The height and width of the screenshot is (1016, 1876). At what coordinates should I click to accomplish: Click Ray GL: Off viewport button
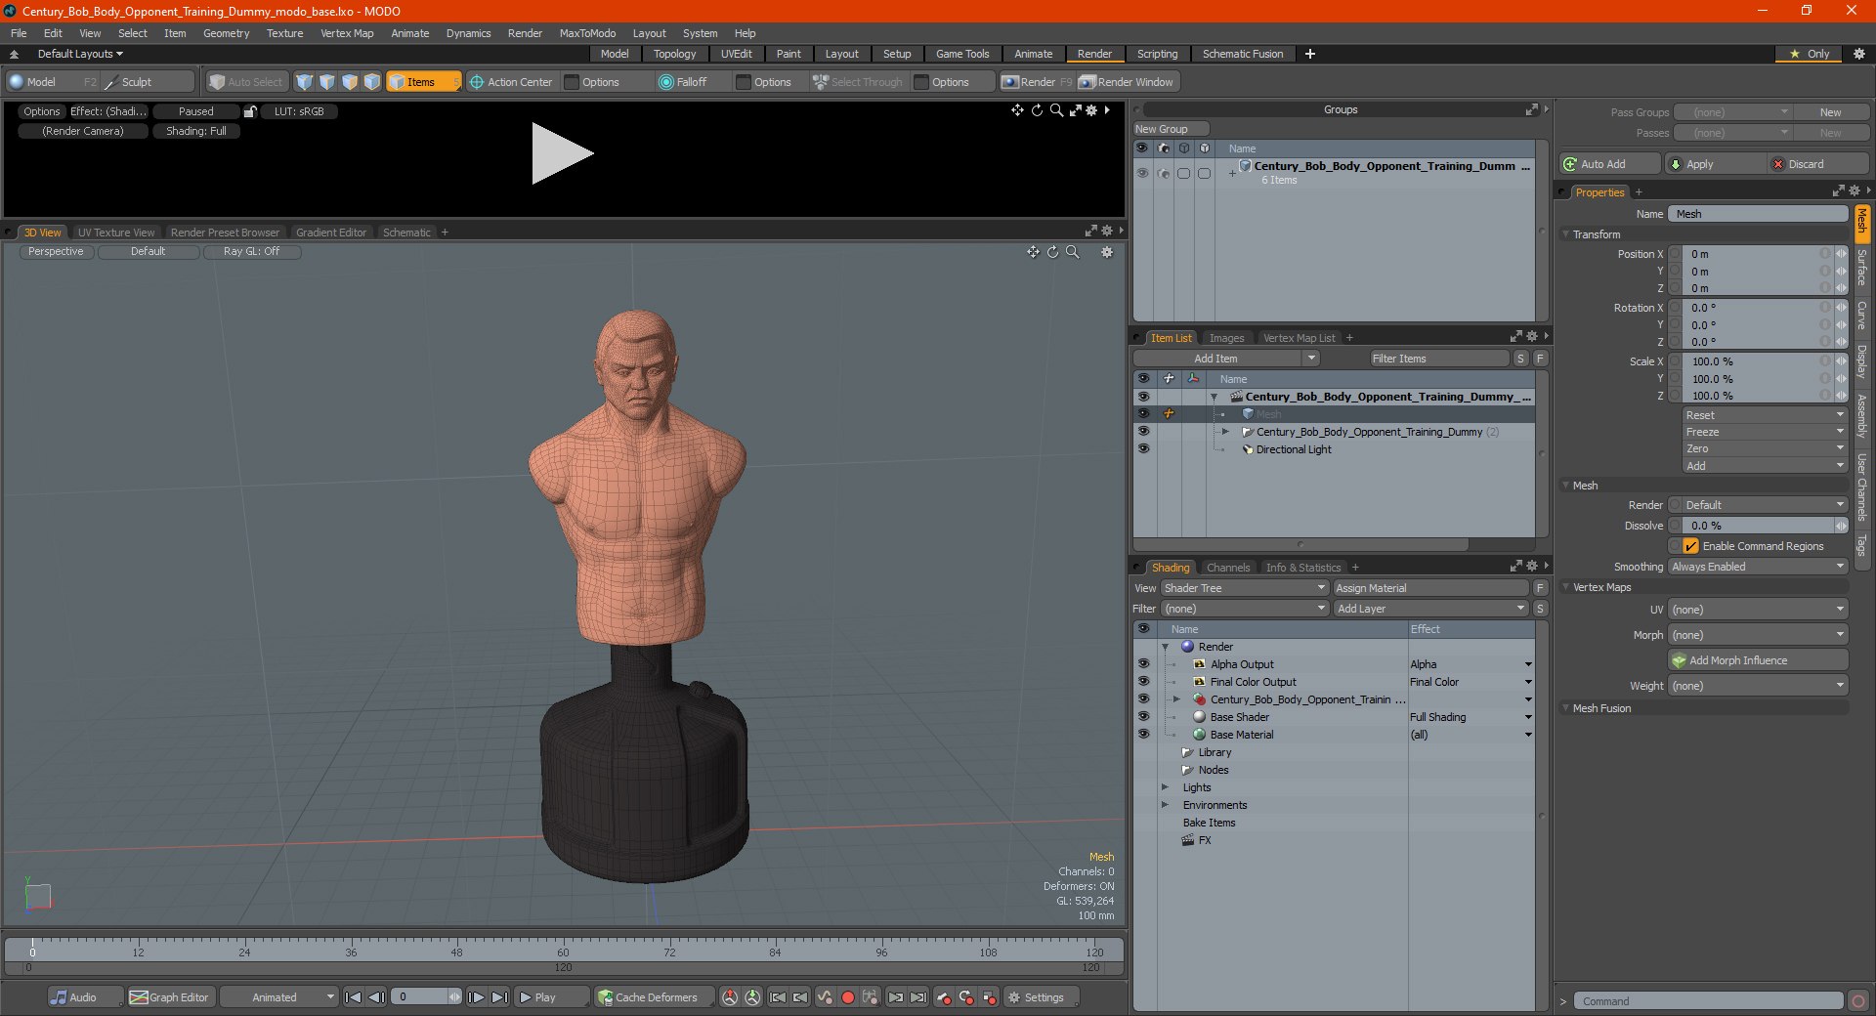tap(251, 251)
